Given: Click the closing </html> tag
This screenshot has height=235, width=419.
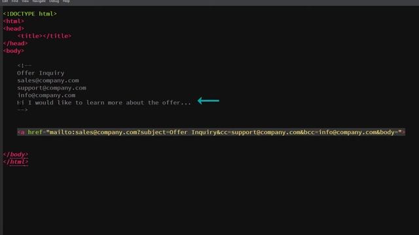Looking at the screenshot, I should (15, 162).
